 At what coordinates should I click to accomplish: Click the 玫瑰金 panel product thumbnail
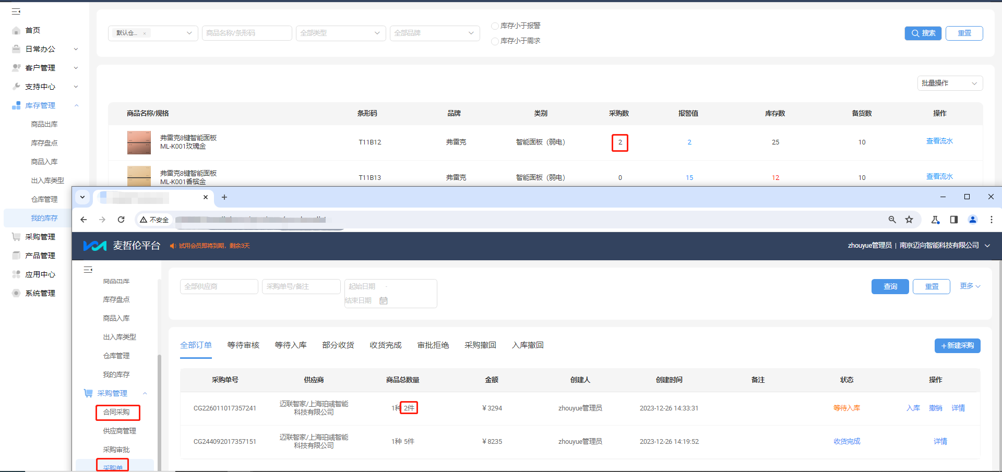pyautogui.click(x=139, y=142)
